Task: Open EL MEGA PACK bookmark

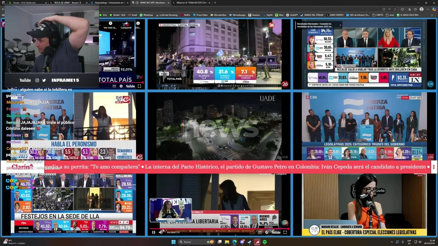Action: 408,15
